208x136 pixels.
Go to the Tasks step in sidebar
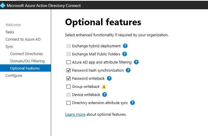(10, 32)
